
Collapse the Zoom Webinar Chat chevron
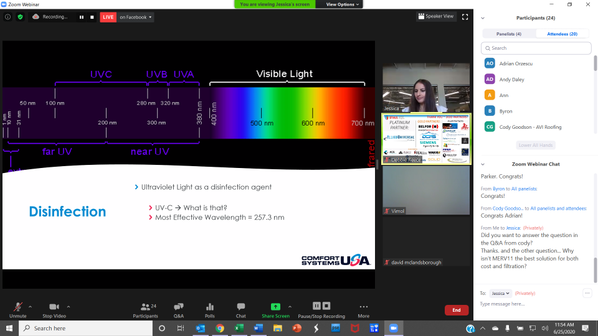(x=483, y=164)
